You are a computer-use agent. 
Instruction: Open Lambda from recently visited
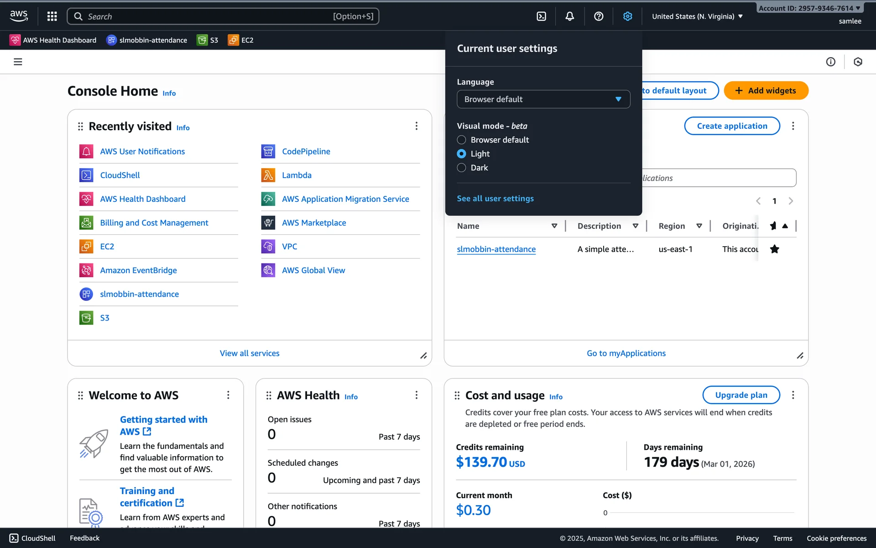(297, 175)
